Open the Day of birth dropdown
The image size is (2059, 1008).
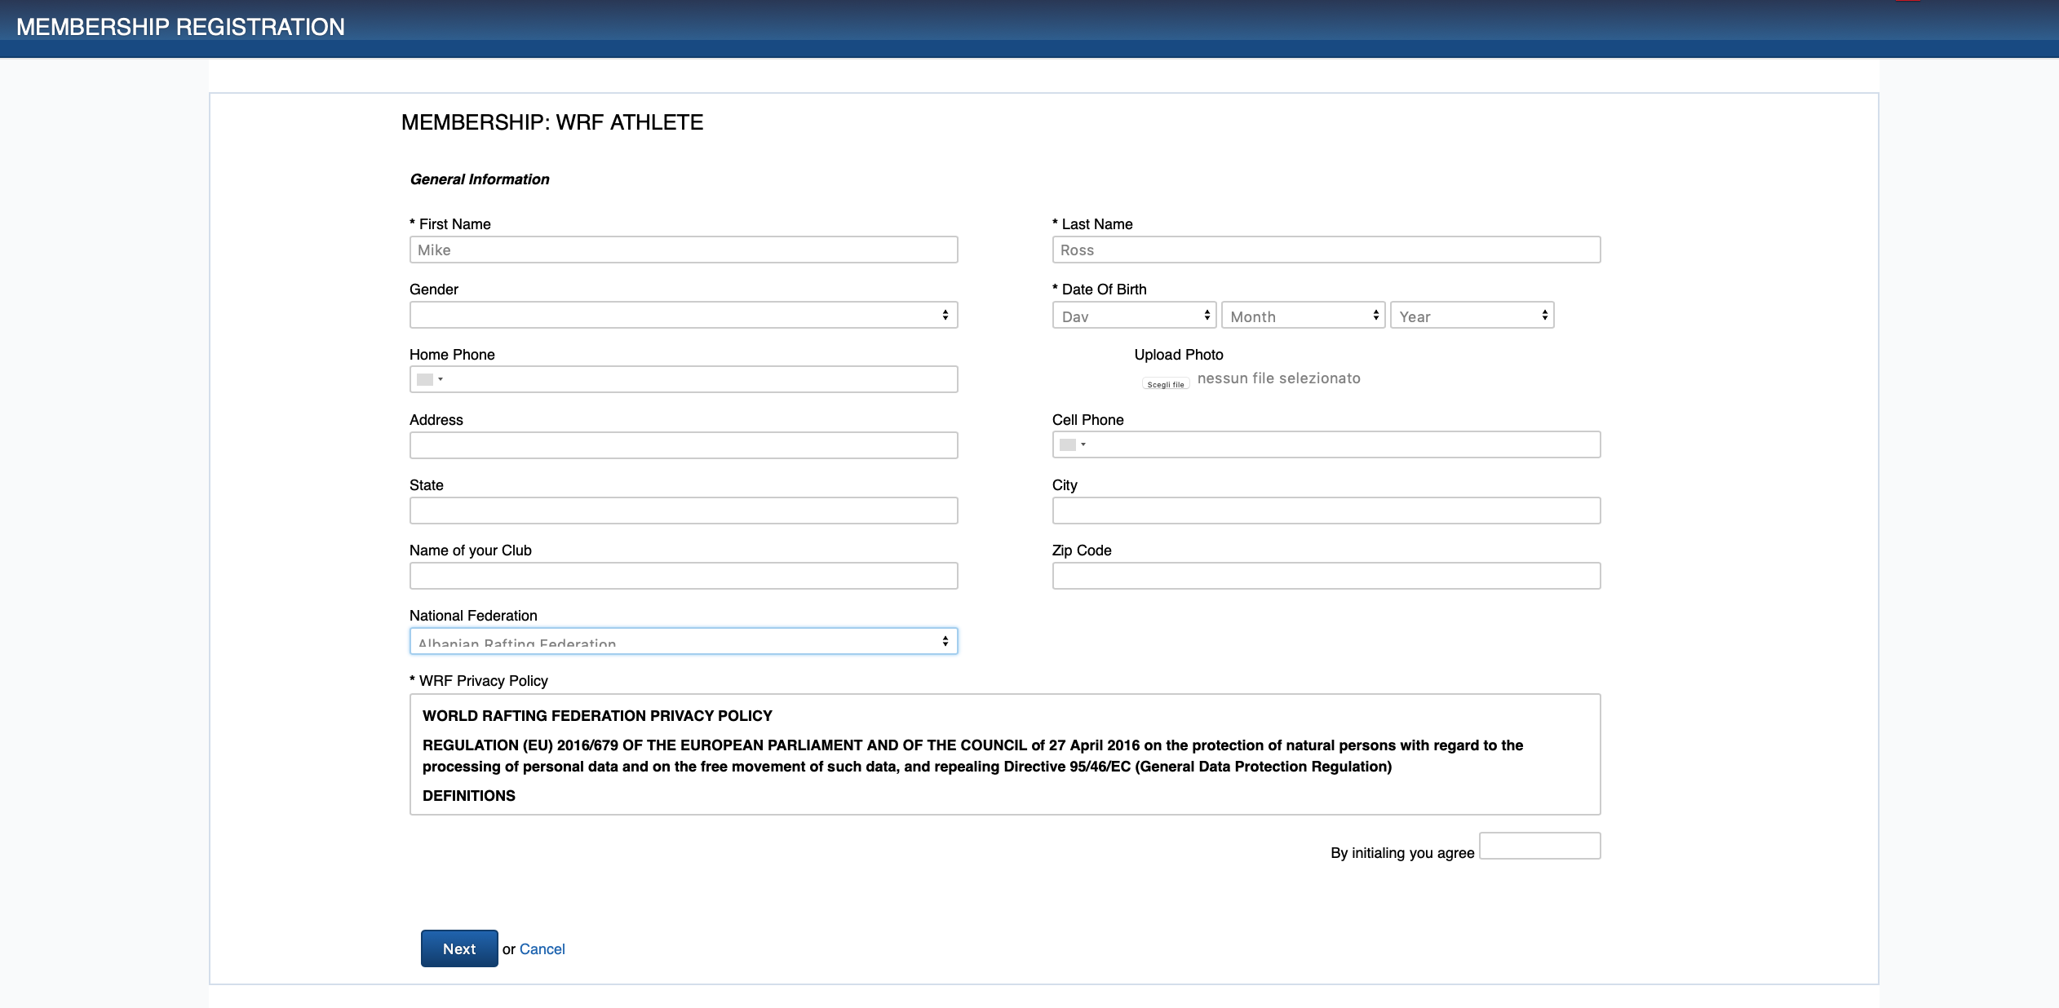coord(1134,316)
